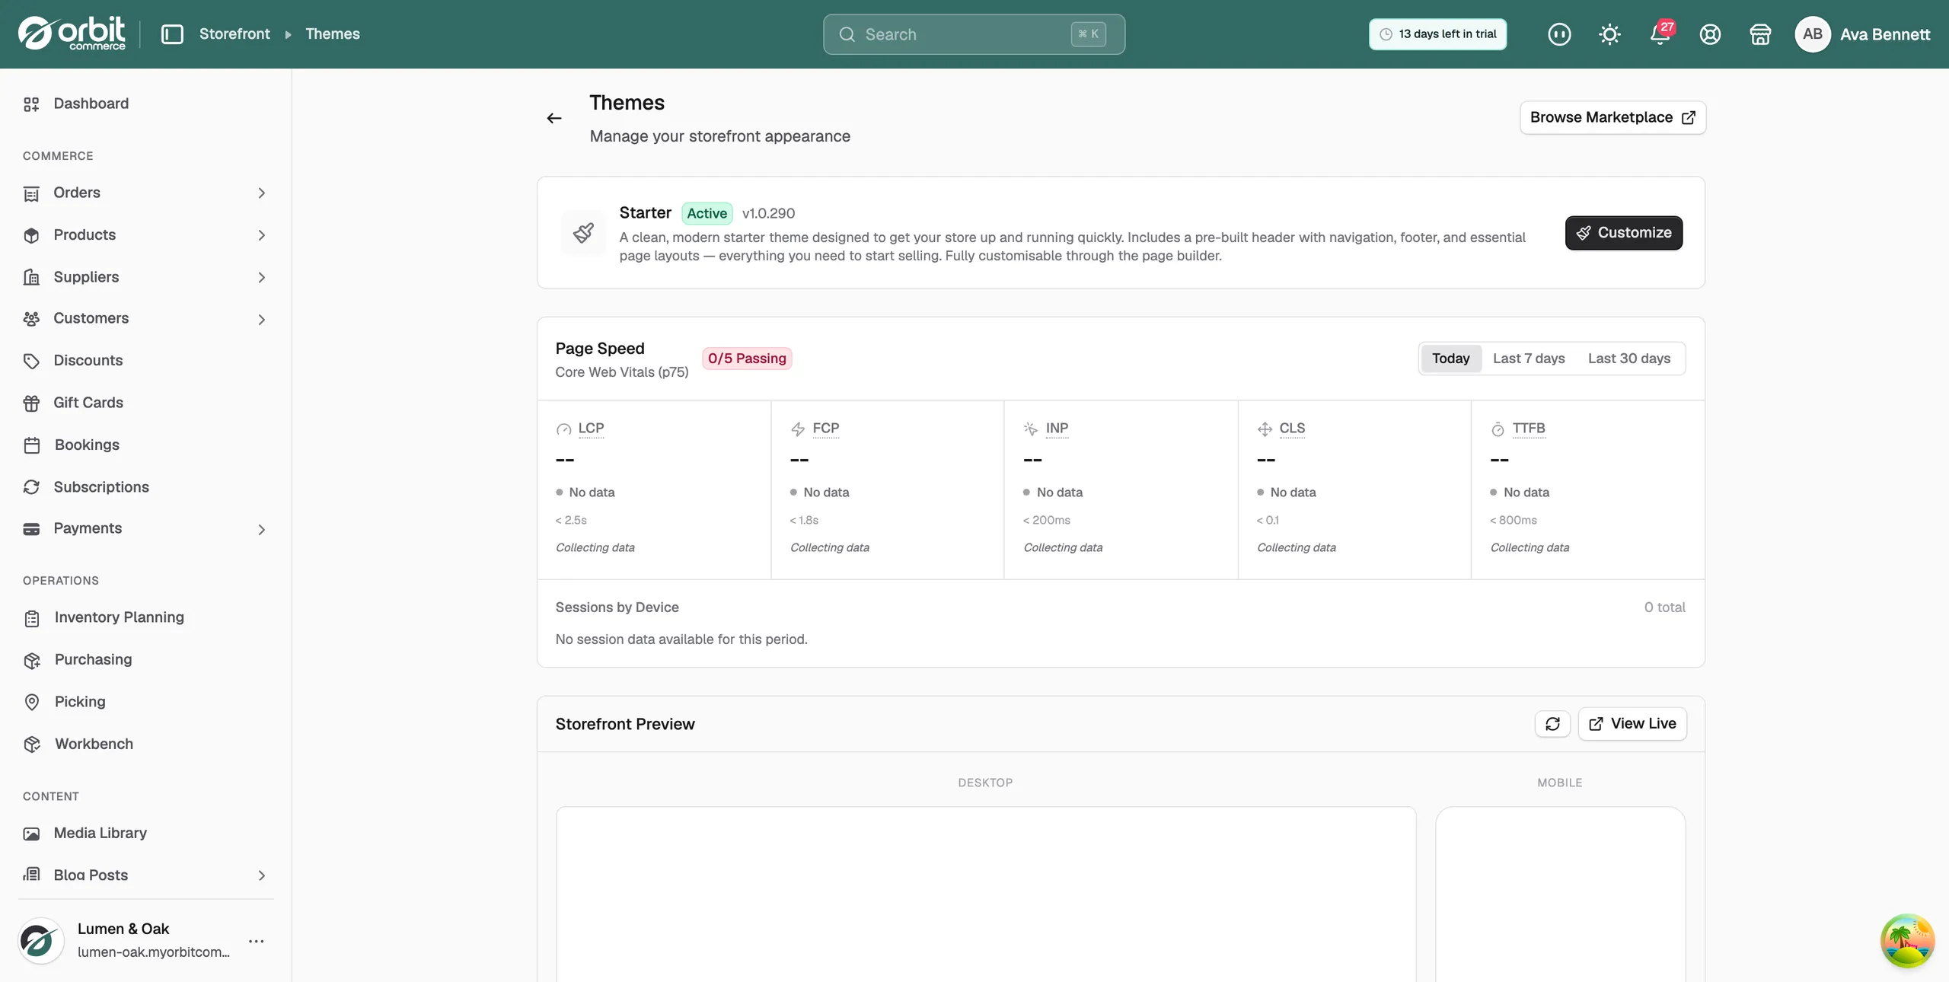Expand the Suppliers submenu chevron
Image resolution: width=1949 pixels, height=982 pixels.
point(261,278)
